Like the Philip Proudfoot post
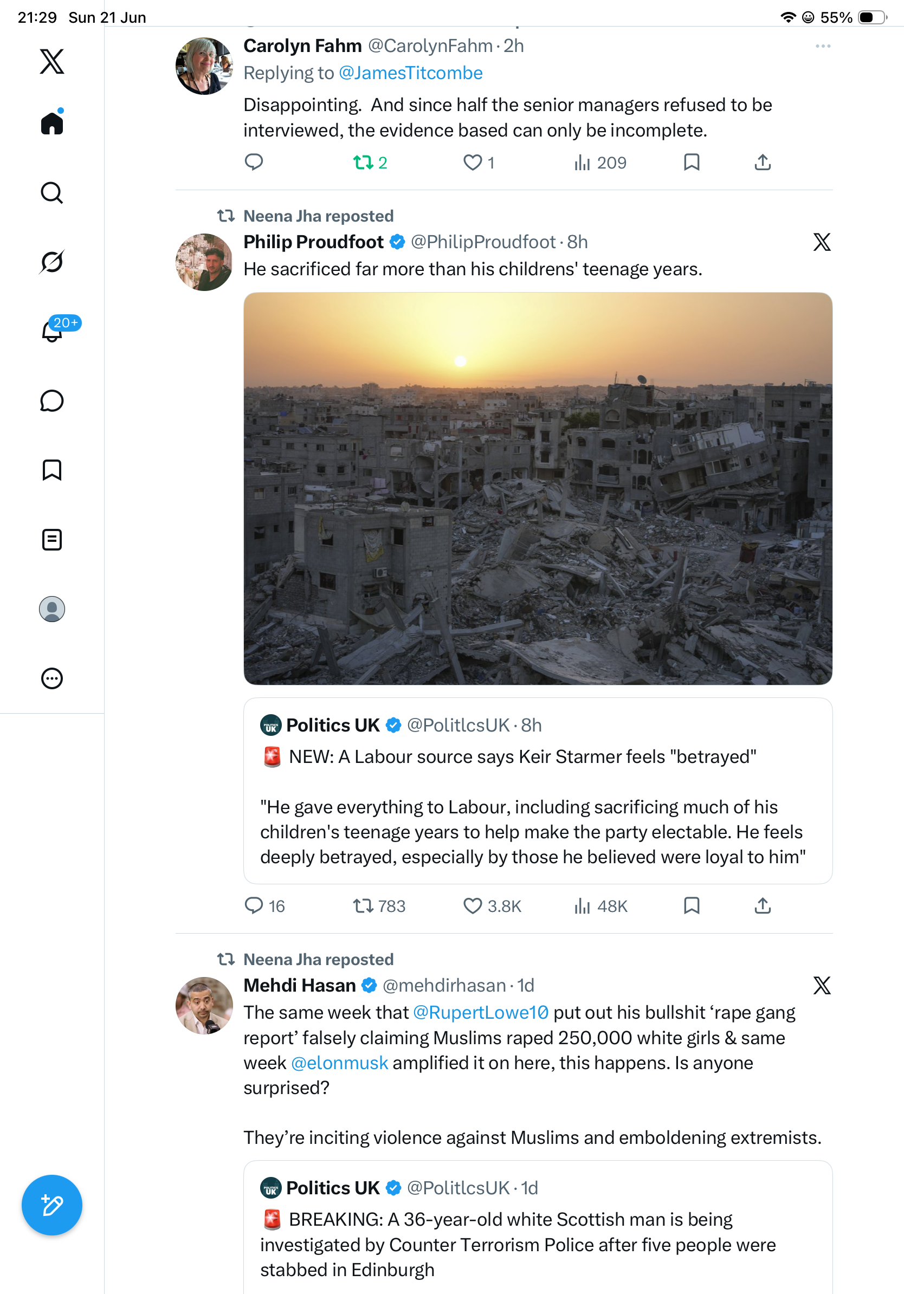The width and height of the screenshot is (904, 1294). tap(492, 906)
